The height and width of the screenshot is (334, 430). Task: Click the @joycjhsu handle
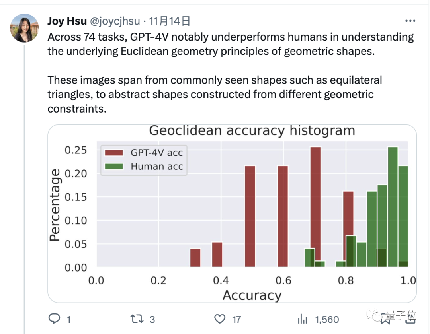(x=115, y=21)
